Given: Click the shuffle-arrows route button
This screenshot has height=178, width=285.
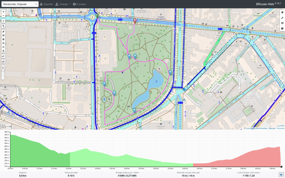Looking at the screenshot, I should coord(3,35).
